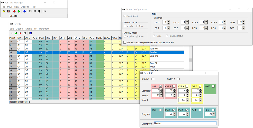Select the VoxFlute preset description cell
The width and height of the screenshot is (253, 128).
[x=167, y=56]
